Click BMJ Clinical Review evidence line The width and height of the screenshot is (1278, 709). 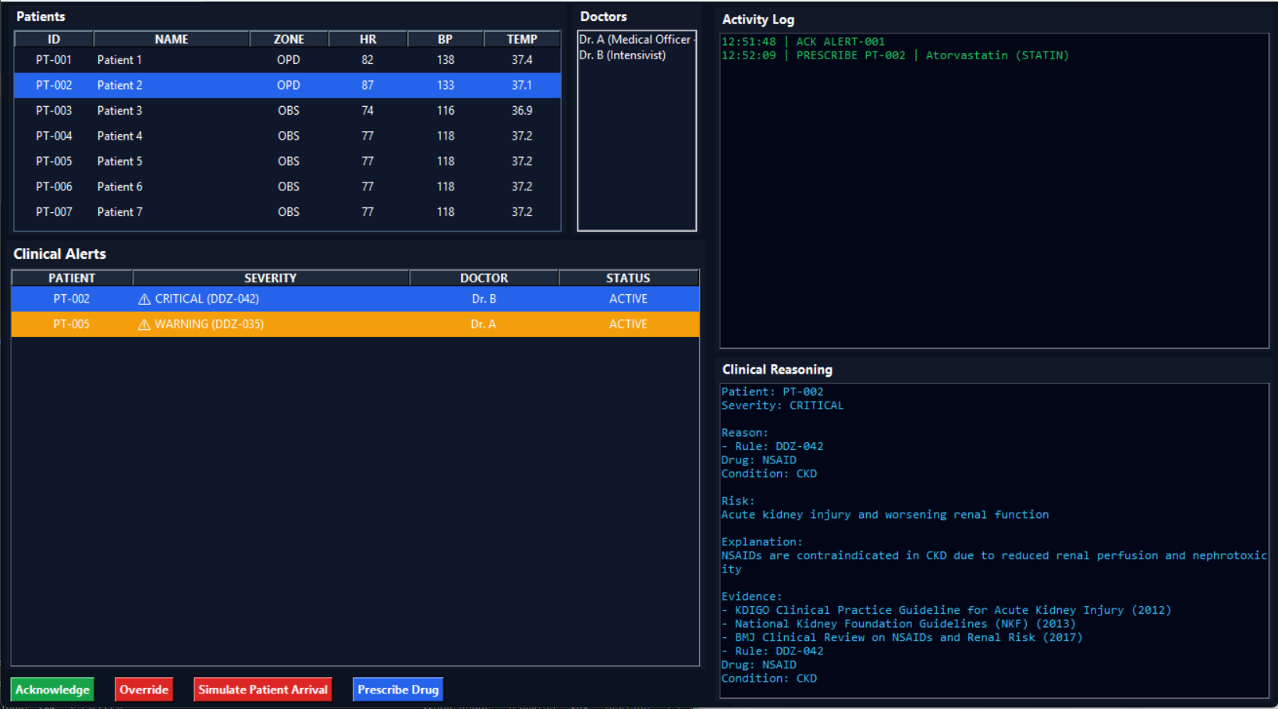tap(902, 638)
